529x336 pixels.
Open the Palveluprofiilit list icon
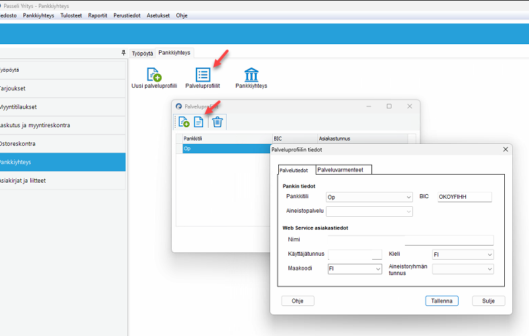coord(202,74)
